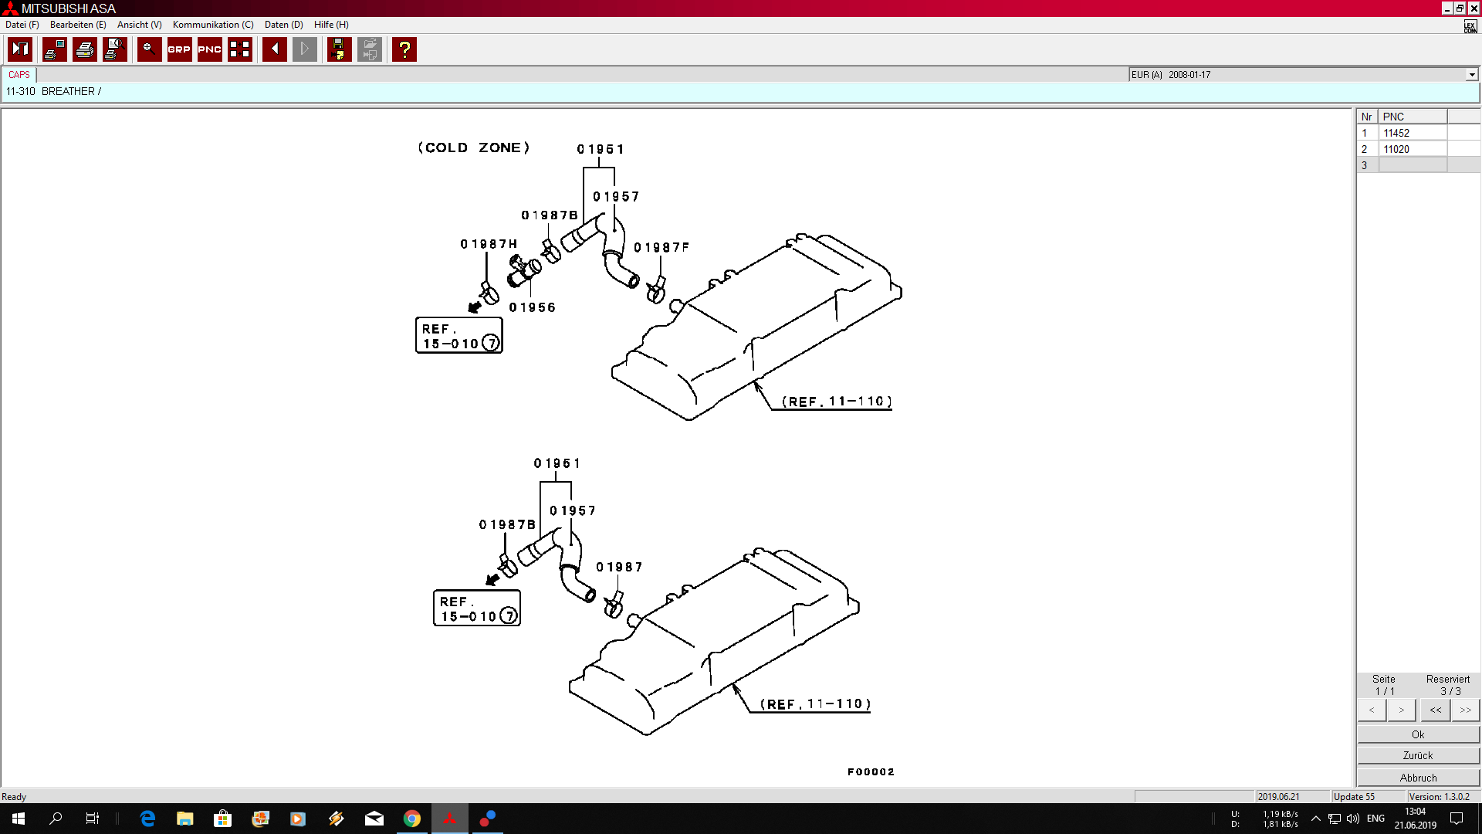Open Google Chrome from the taskbar

pyautogui.click(x=412, y=819)
